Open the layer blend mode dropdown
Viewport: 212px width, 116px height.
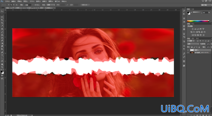(193, 44)
